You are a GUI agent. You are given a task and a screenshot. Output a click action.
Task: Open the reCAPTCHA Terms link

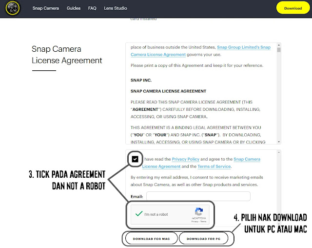tap(203, 222)
